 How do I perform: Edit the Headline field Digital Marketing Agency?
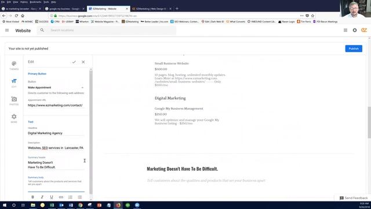[56, 133]
